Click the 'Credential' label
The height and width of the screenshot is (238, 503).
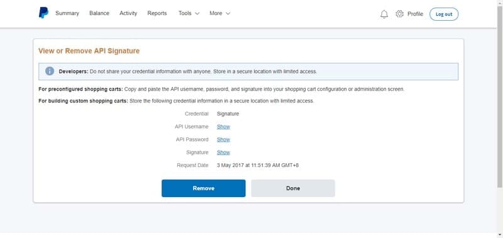(x=197, y=114)
